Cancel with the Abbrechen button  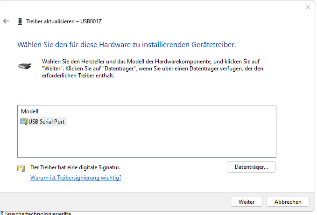pos(288,201)
